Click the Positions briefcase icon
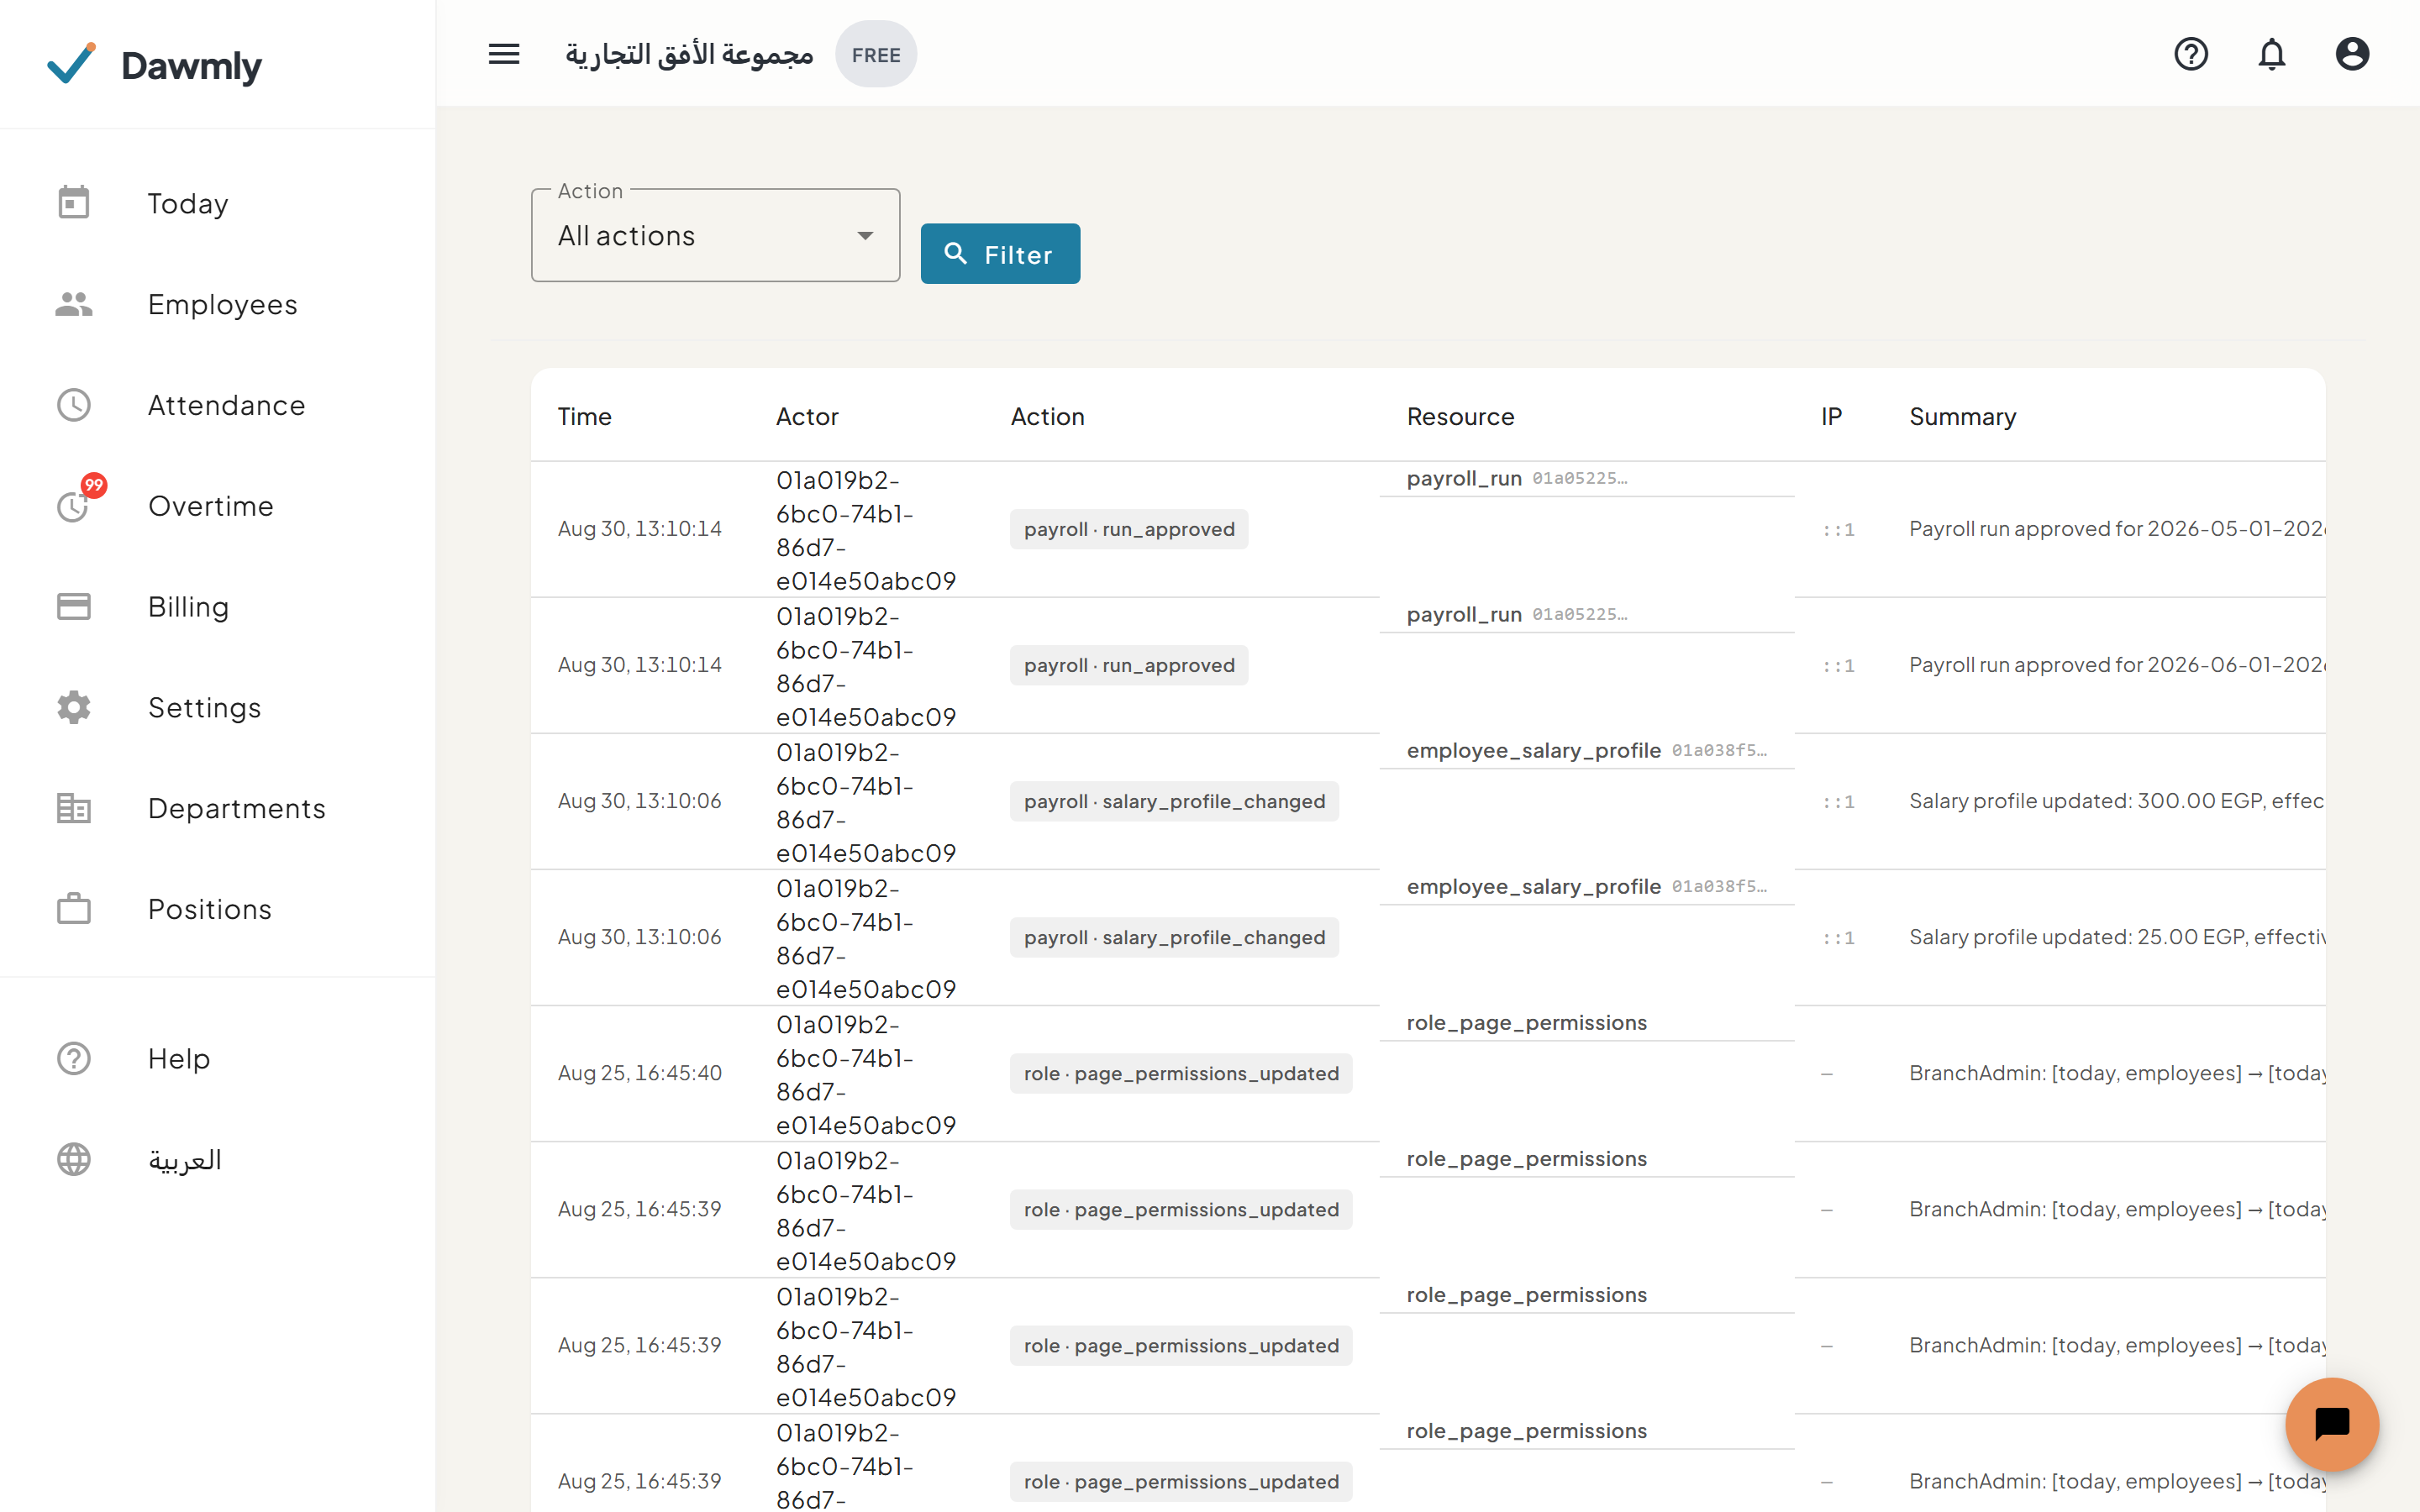The height and width of the screenshot is (1512, 2420). point(74,909)
